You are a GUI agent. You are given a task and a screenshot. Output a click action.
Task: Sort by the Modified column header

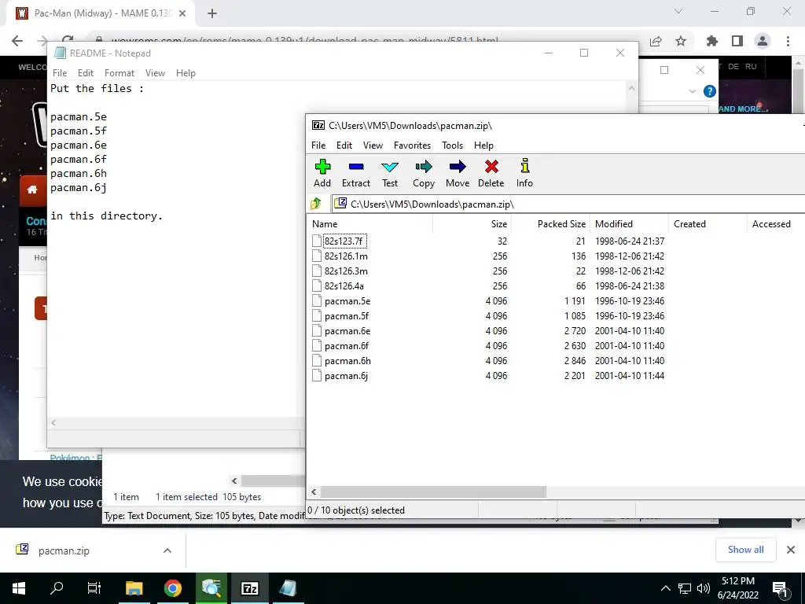(x=630, y=224)
